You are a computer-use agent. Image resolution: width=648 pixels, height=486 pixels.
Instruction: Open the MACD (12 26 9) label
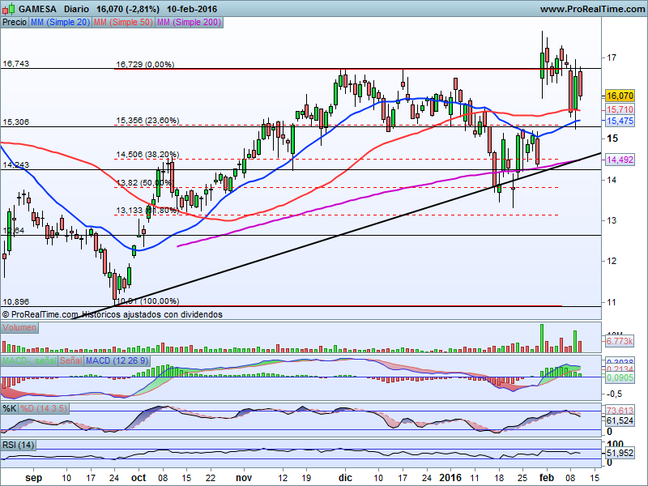pyautogui.click(x=117, y=360)
